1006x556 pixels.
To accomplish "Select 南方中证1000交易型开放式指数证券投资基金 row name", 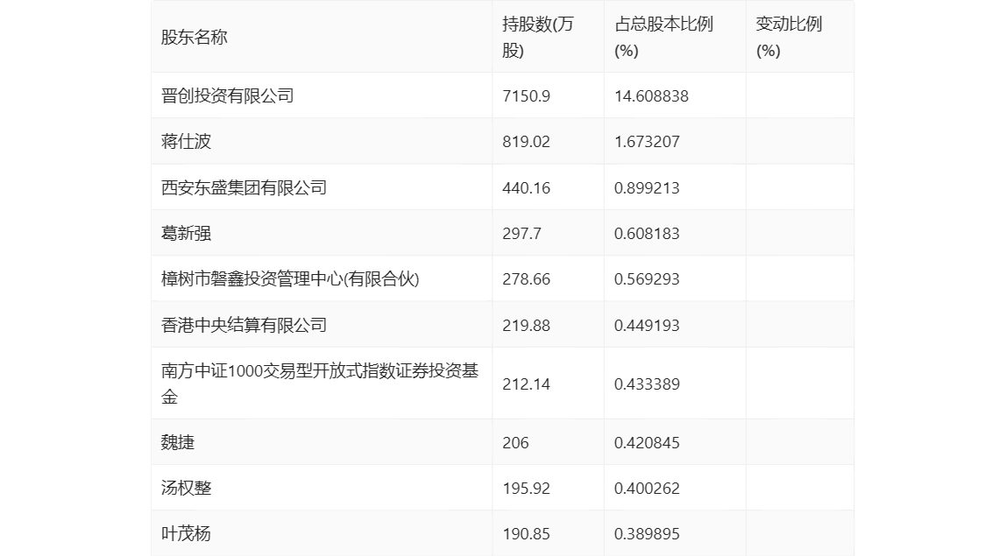I will 320,384.
